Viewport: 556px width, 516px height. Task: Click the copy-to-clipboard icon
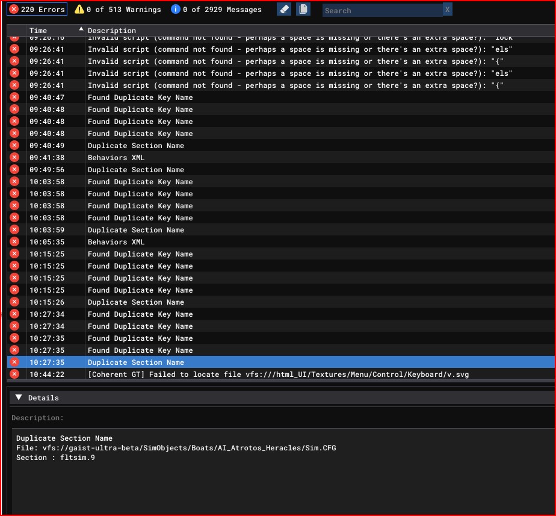[x=303, y=9]
